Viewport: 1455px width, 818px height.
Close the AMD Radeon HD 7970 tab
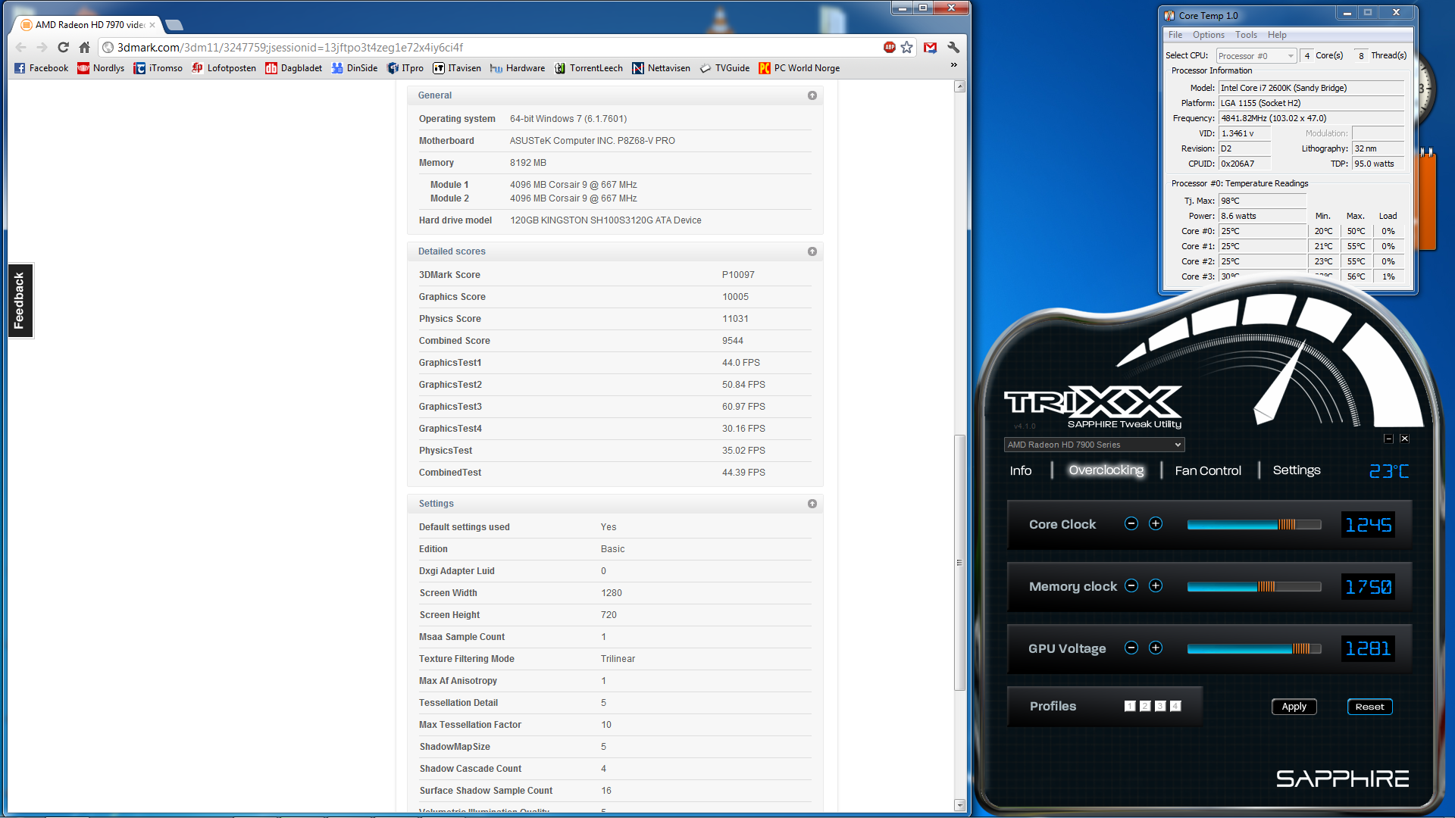(x=152, y=25)
